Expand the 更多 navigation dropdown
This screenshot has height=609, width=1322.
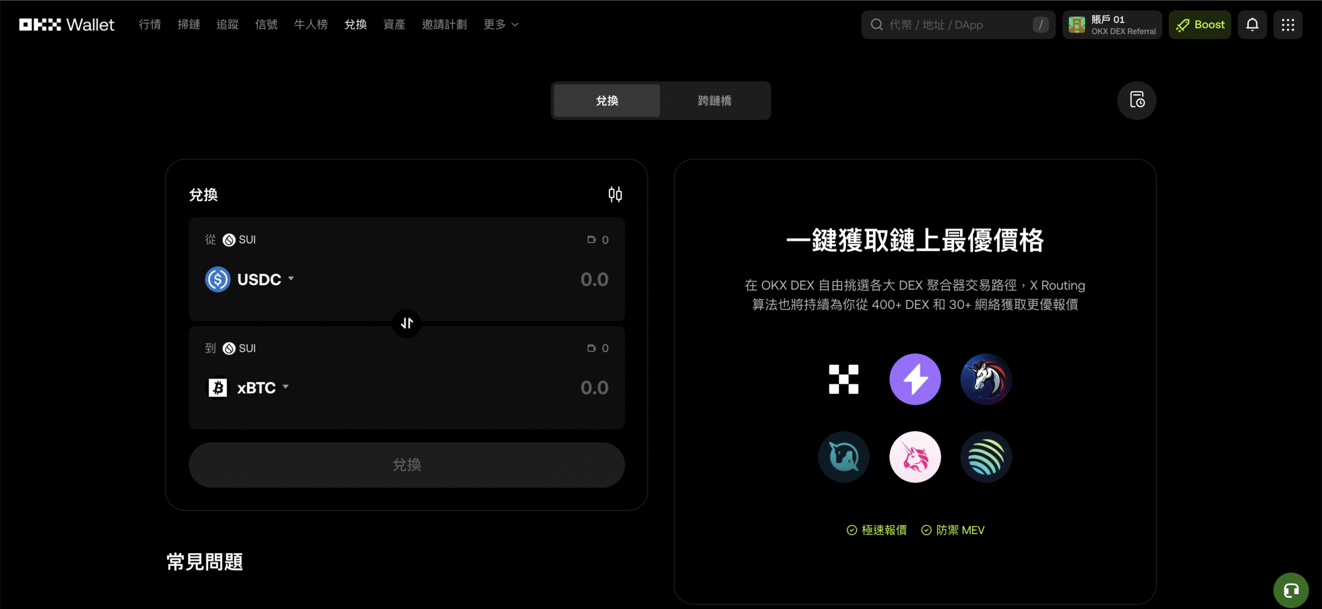pyautogui.click(x=500, y=24)
